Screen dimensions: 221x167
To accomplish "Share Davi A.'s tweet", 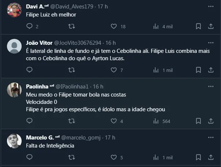I will pyautogui.click(x=211, y=26).
